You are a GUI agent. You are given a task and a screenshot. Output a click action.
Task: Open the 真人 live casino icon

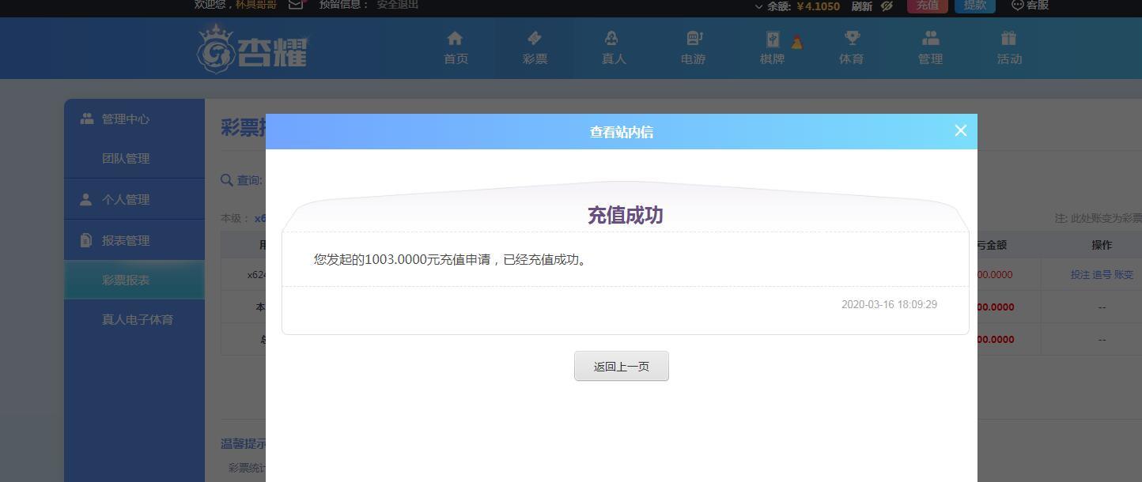(614, 39)
